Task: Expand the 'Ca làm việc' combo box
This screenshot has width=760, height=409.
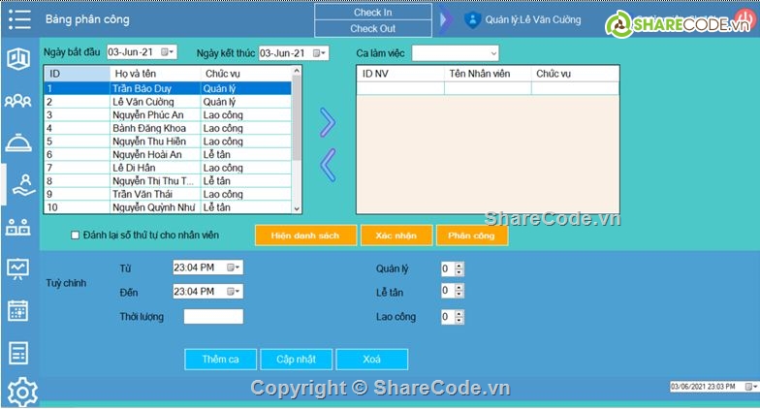Action: [493, 53]
